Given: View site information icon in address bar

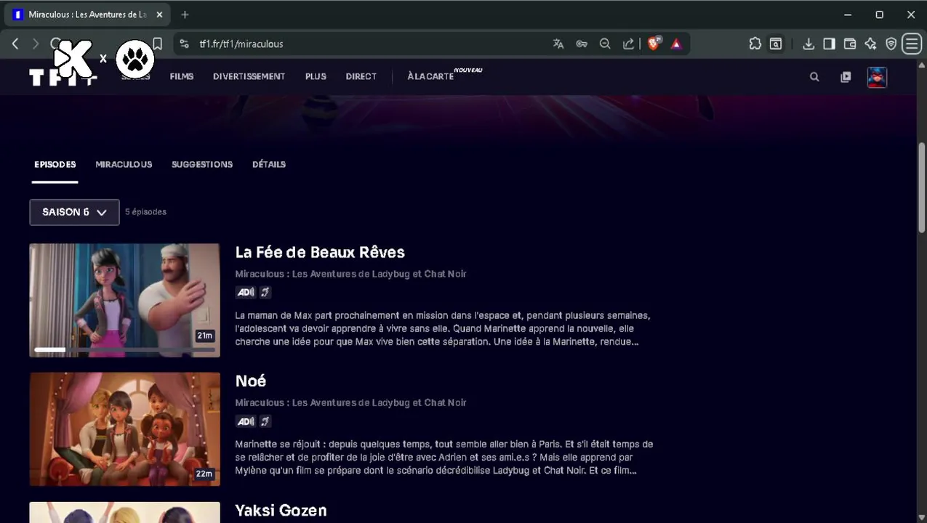Looking at the screenshot, I should 185,44.
